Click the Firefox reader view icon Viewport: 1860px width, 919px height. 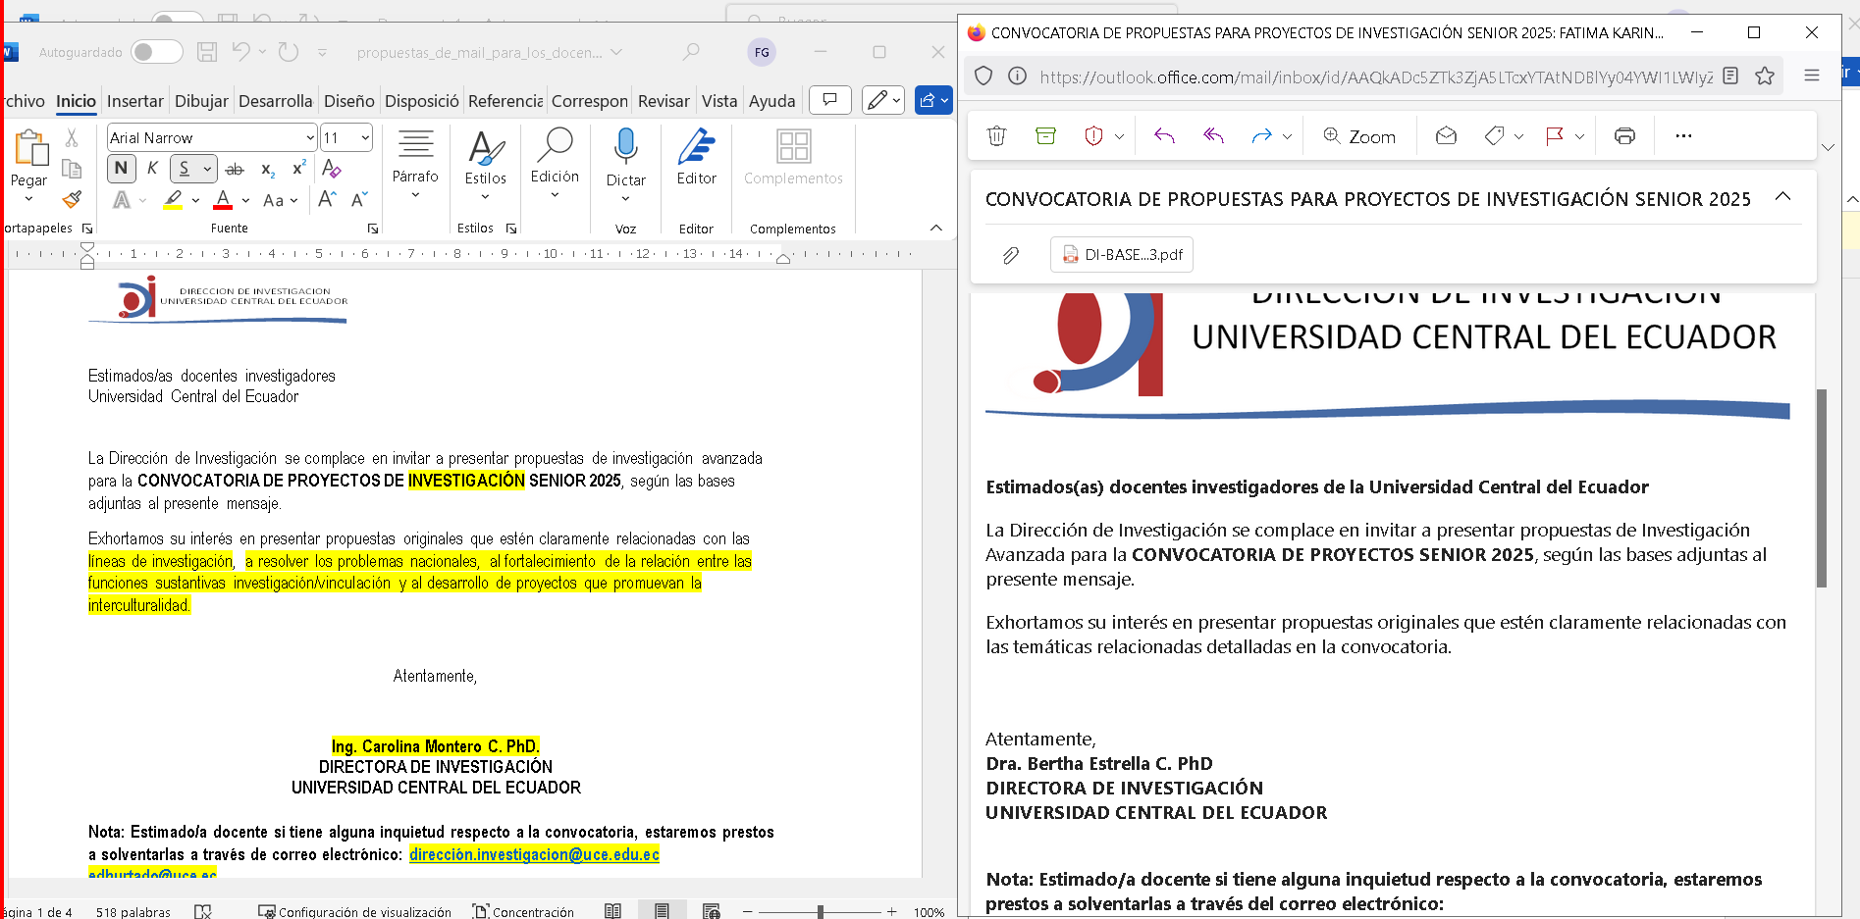click(1730, 76)
